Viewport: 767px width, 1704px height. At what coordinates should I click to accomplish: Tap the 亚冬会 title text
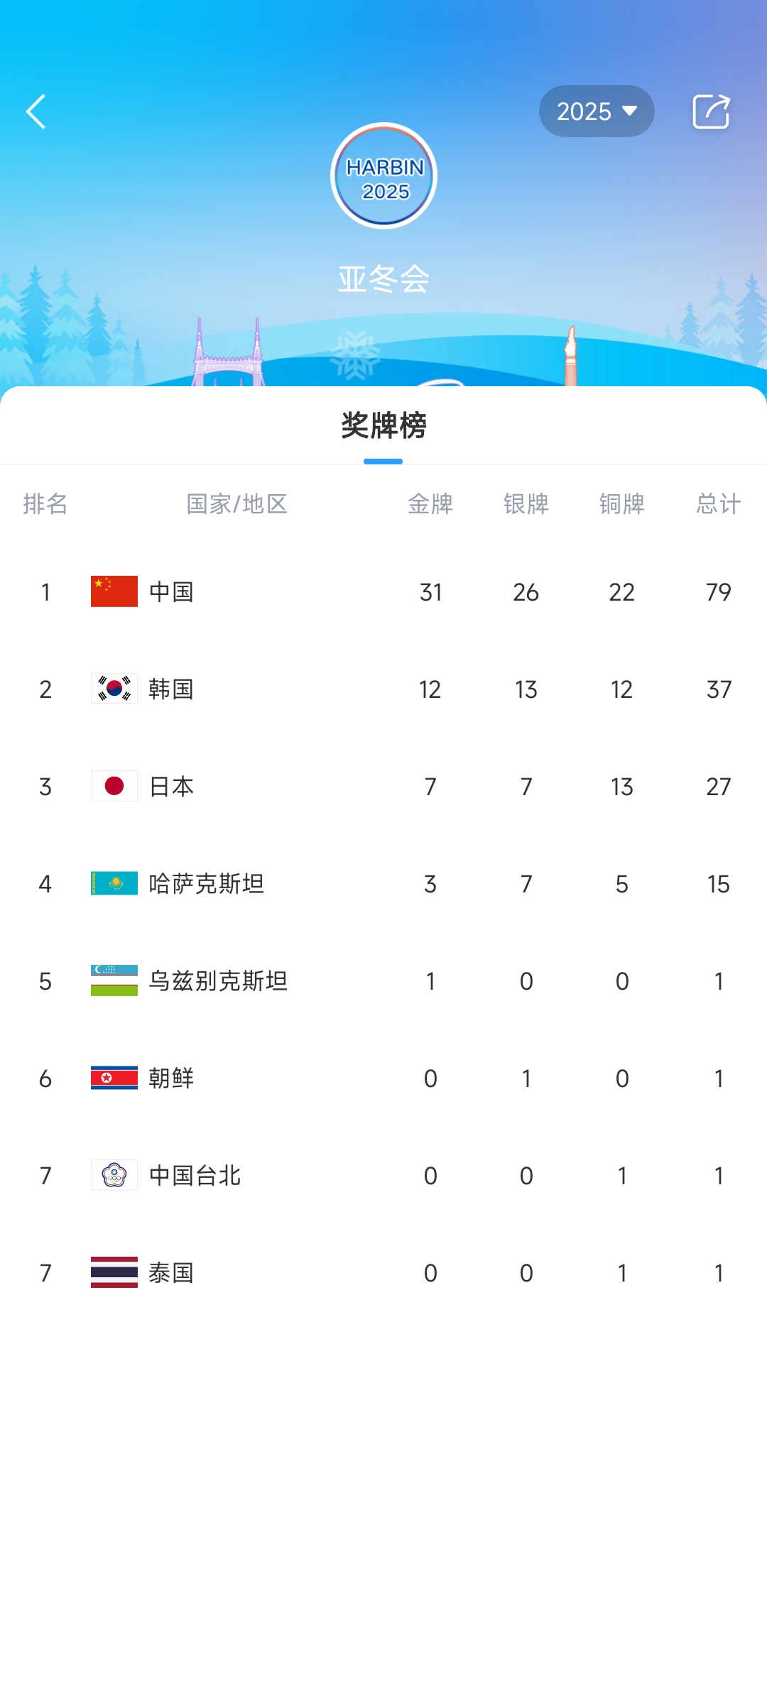pyautogui.click(x=383, y=279)
